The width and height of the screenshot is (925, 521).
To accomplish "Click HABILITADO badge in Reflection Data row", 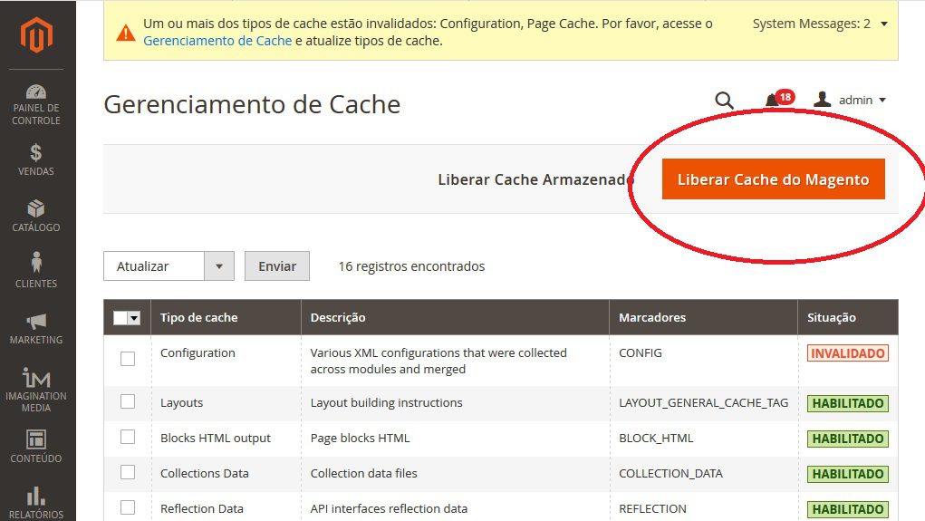I will 848,509.
